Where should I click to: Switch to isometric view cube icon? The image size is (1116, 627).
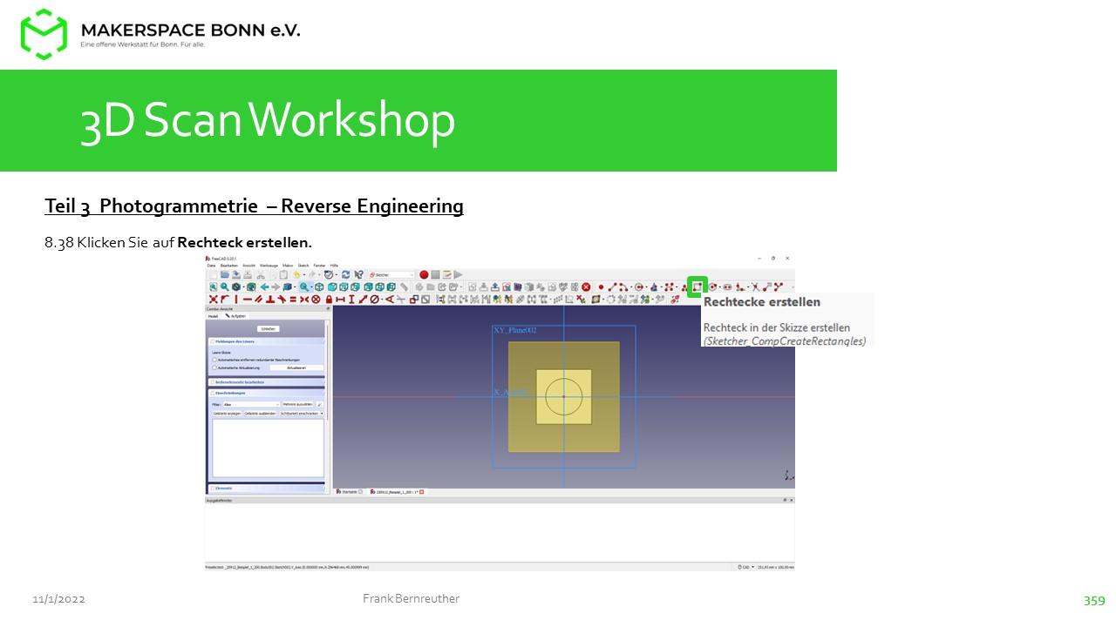tap(319, 287)
